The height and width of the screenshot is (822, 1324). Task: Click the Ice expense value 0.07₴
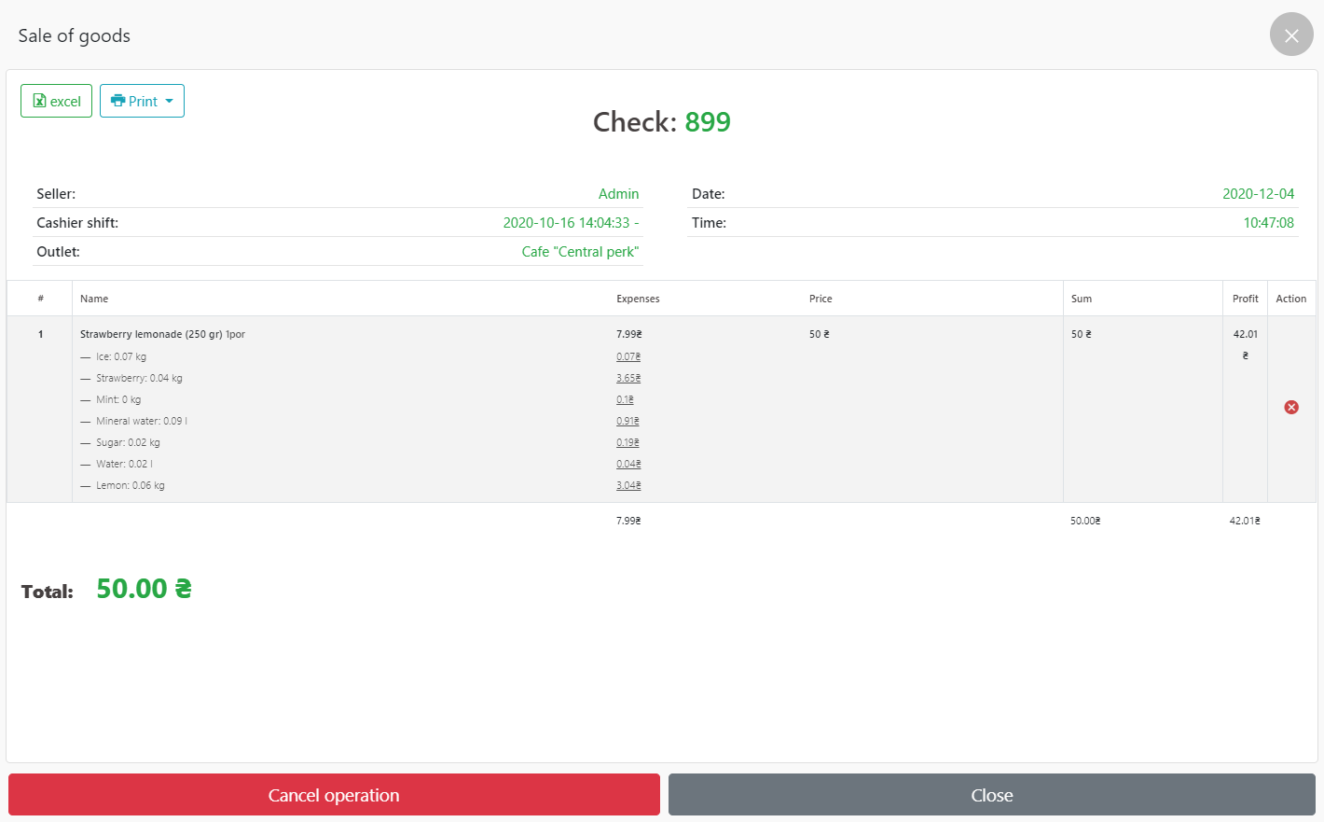[x=628, y=357]
